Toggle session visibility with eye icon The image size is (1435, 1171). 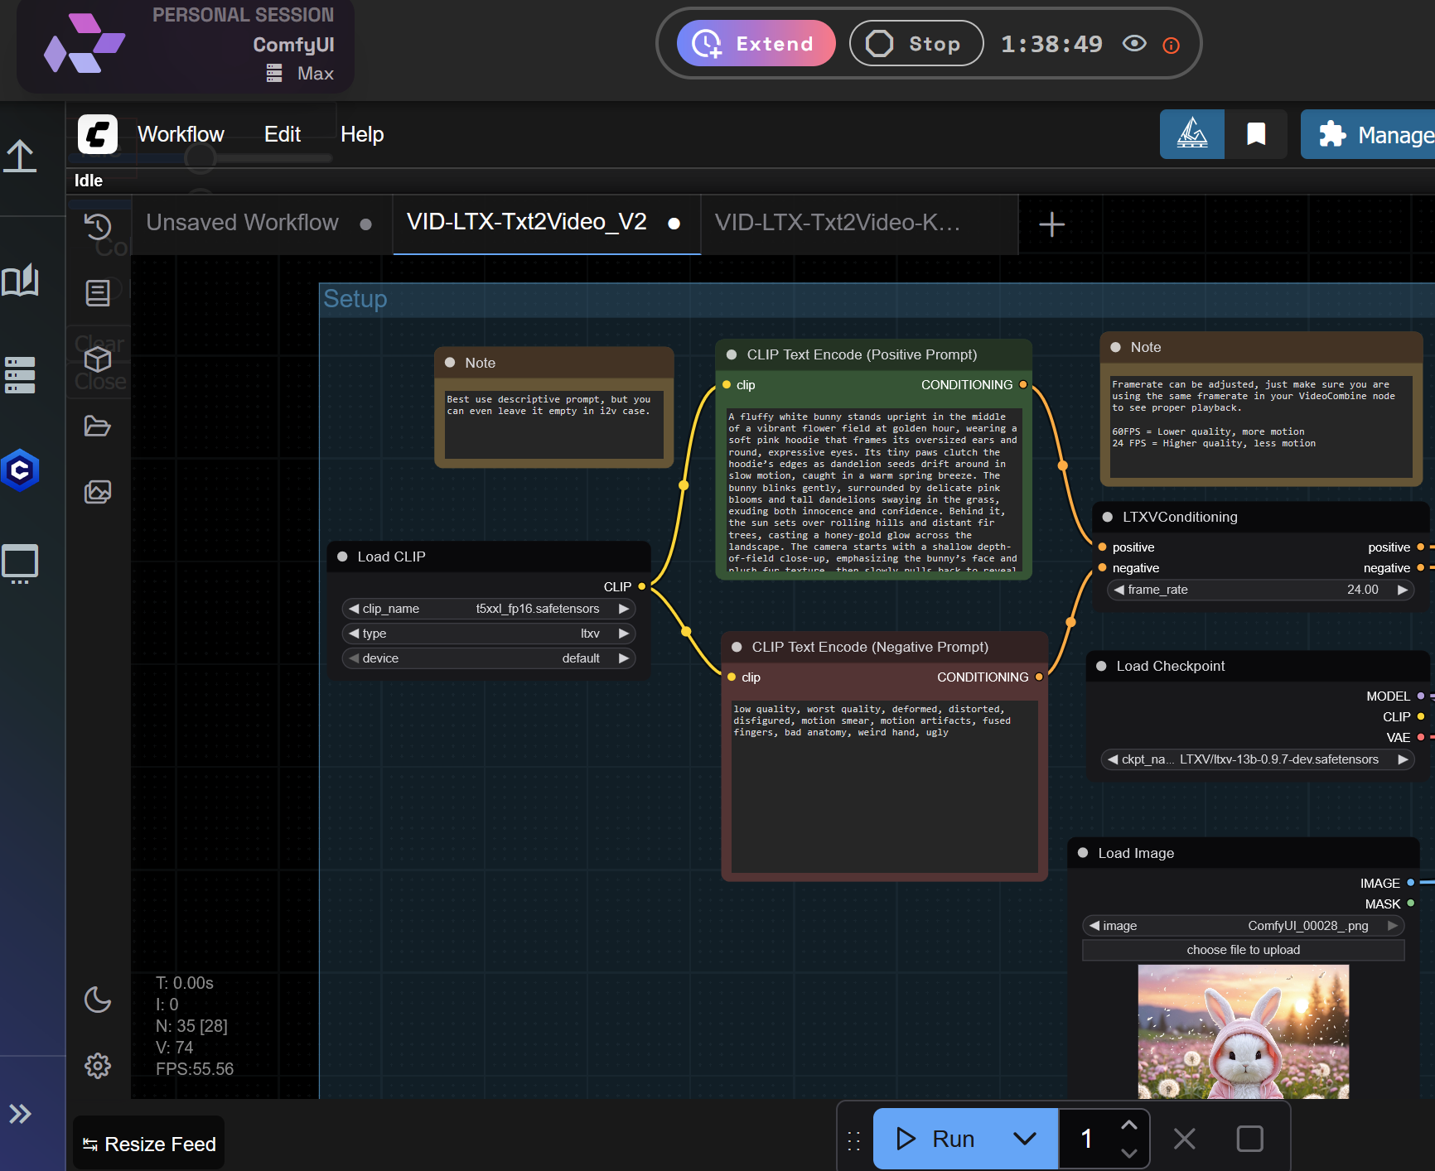click(x=1134, y=44)
